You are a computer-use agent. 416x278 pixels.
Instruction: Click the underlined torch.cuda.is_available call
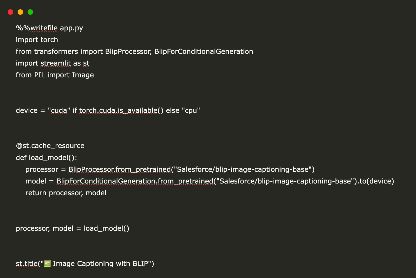[x=118, y=110]
